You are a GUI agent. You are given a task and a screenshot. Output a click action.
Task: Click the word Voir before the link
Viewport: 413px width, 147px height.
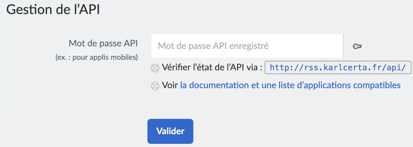(x=170, y=85)
